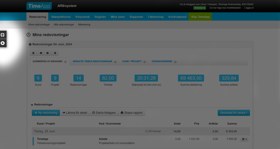Click the play video guide icon
Viewport: 280px width, 149px height.
point(3,43)
